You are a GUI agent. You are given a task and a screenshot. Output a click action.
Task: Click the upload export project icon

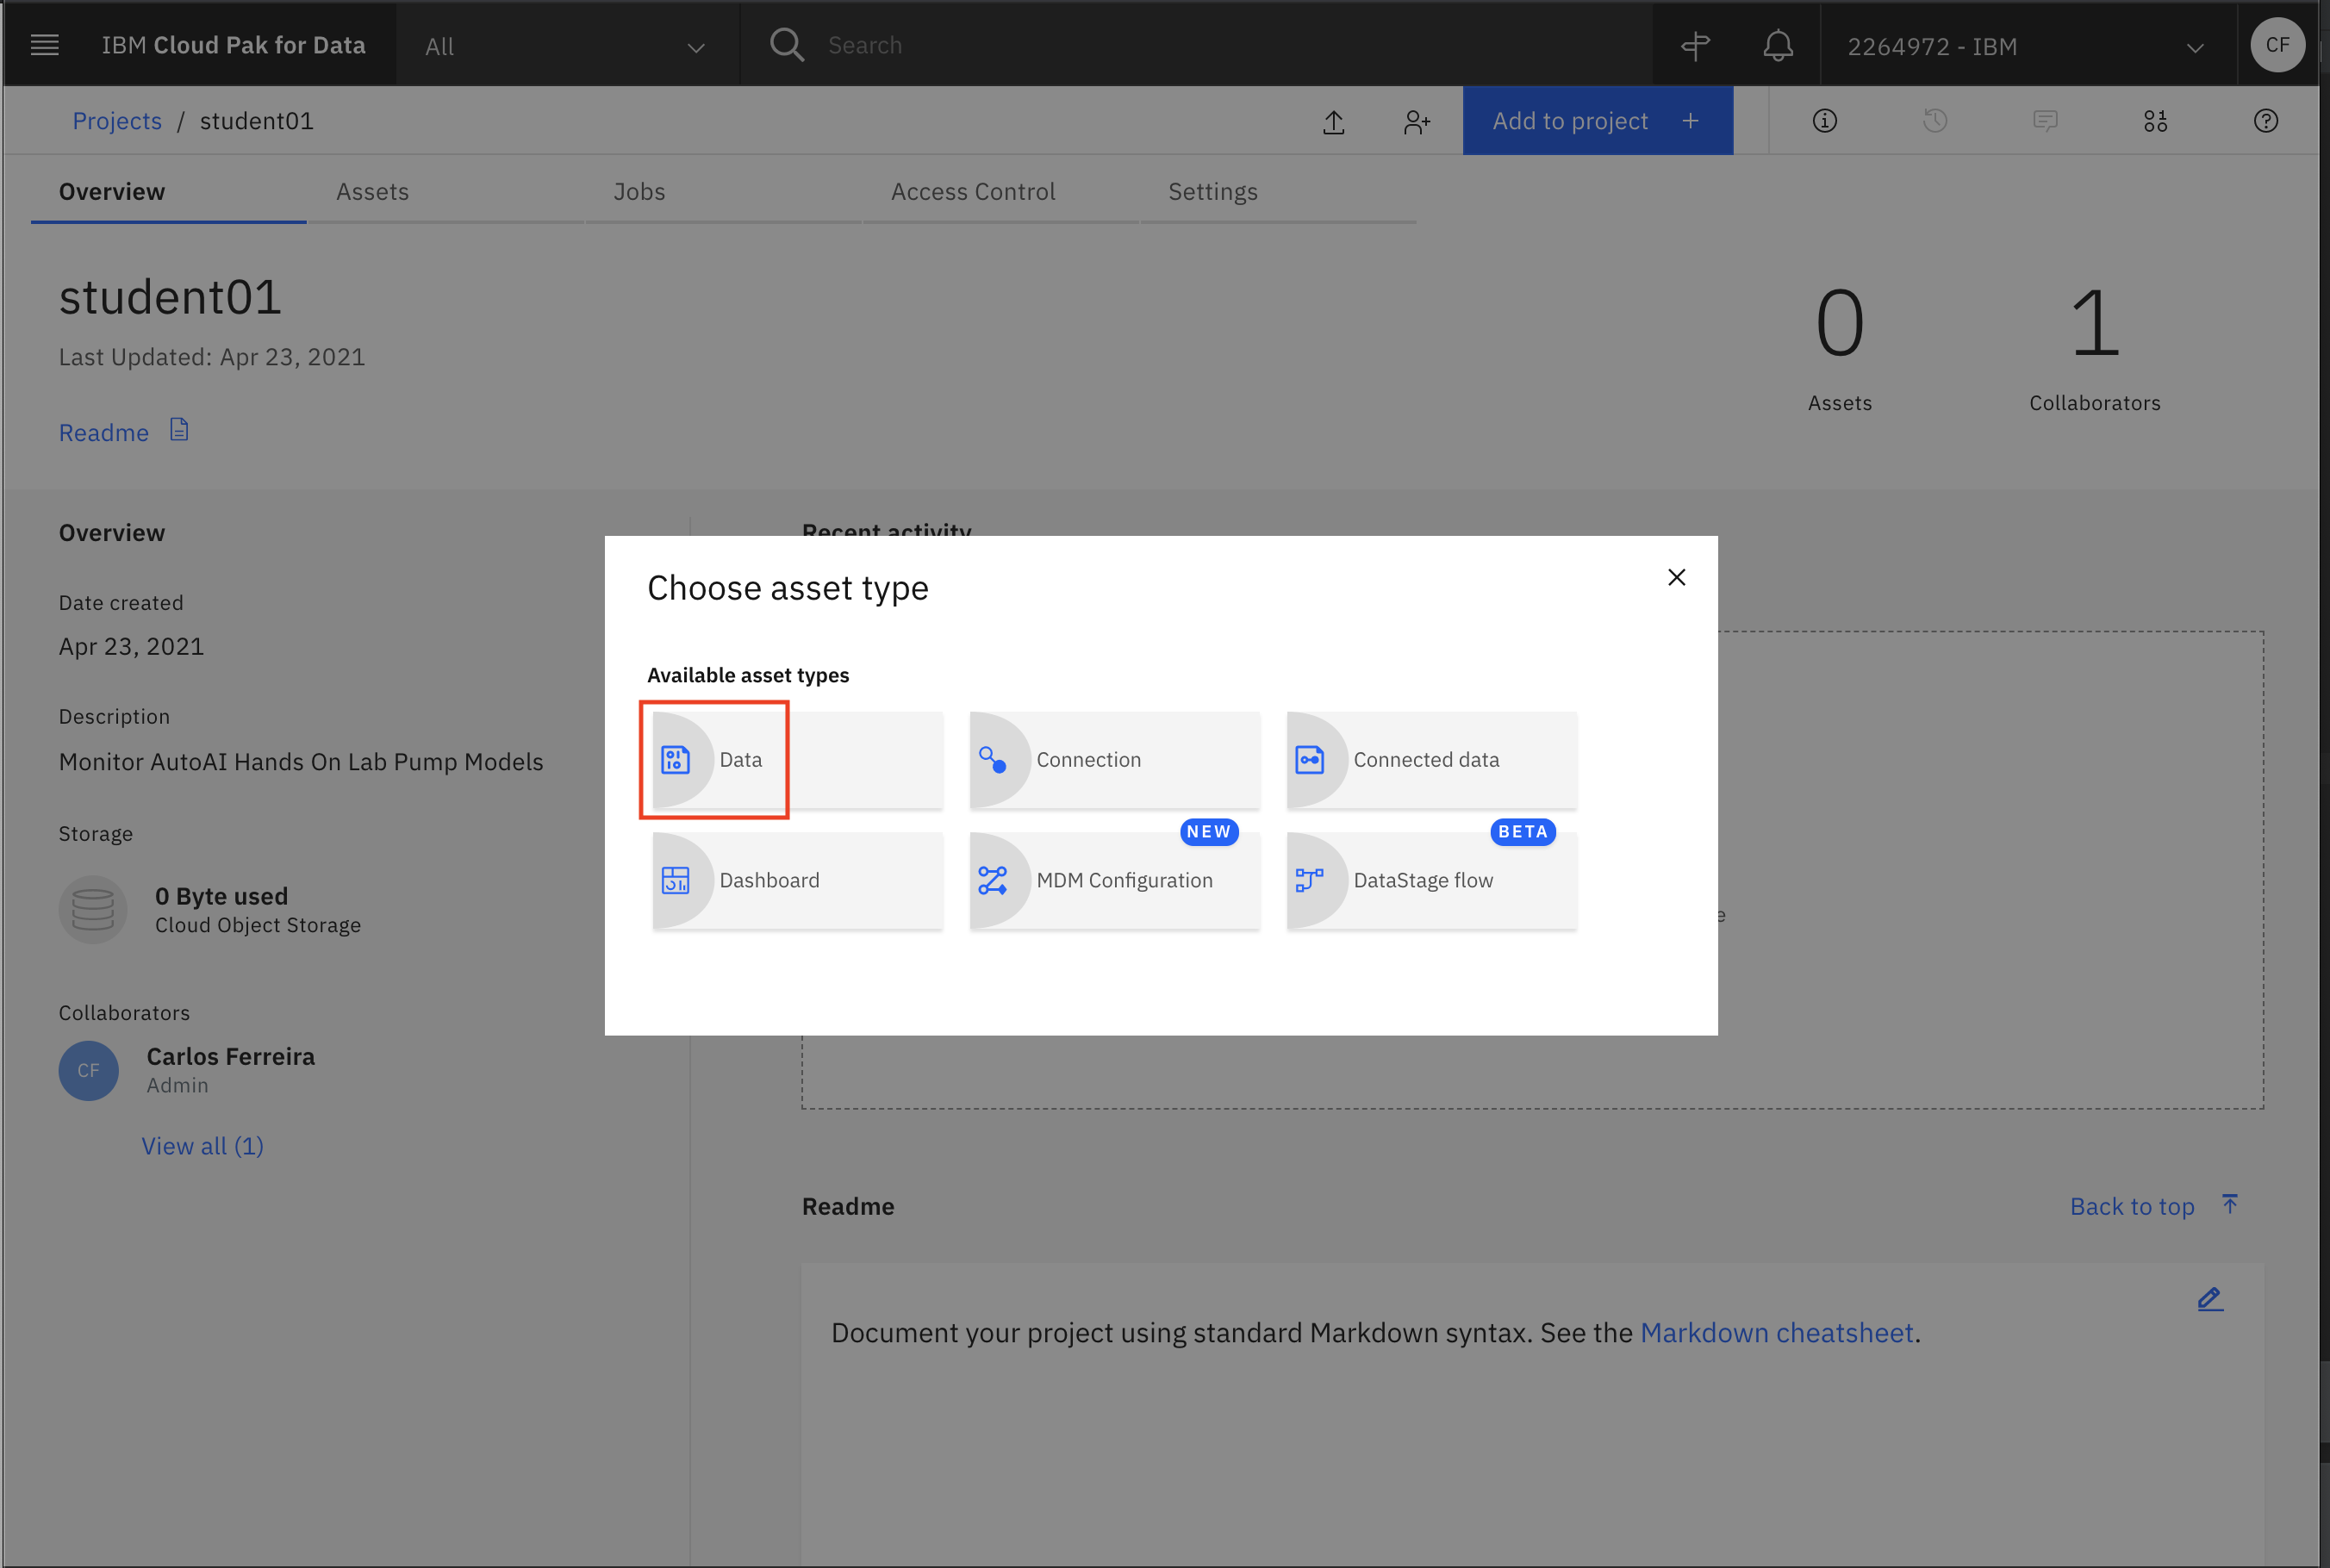point(1334,121)
